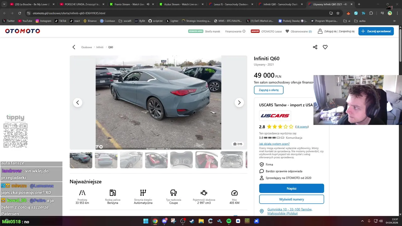Viewport: 402px width, 226px height.
Task: Click Jak działa system ocen? link
Action: [274, 144]
